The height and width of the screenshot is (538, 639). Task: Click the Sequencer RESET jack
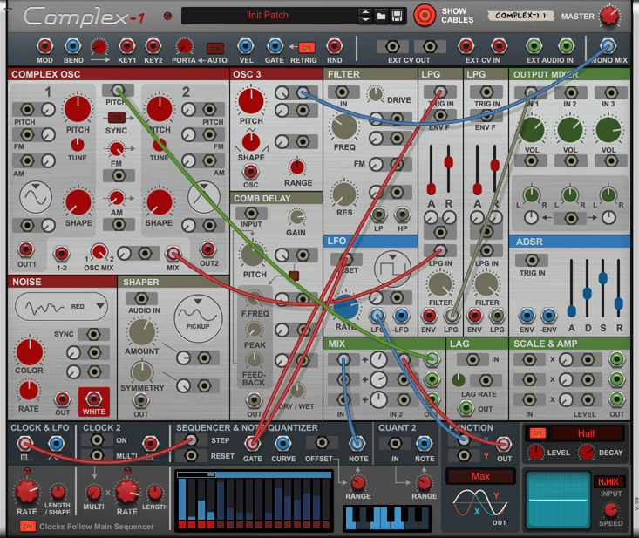click(x=191, y=456)
